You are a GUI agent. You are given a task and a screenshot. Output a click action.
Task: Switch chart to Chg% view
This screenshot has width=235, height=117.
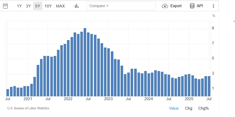coord(203,108)
